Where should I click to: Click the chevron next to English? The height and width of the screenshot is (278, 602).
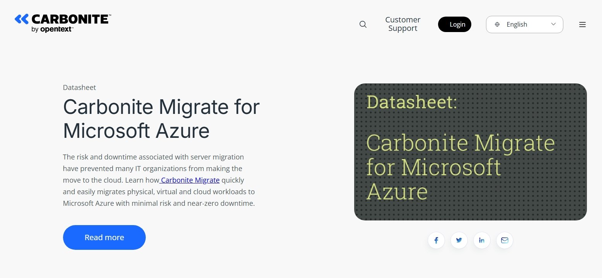pos(553,24)
